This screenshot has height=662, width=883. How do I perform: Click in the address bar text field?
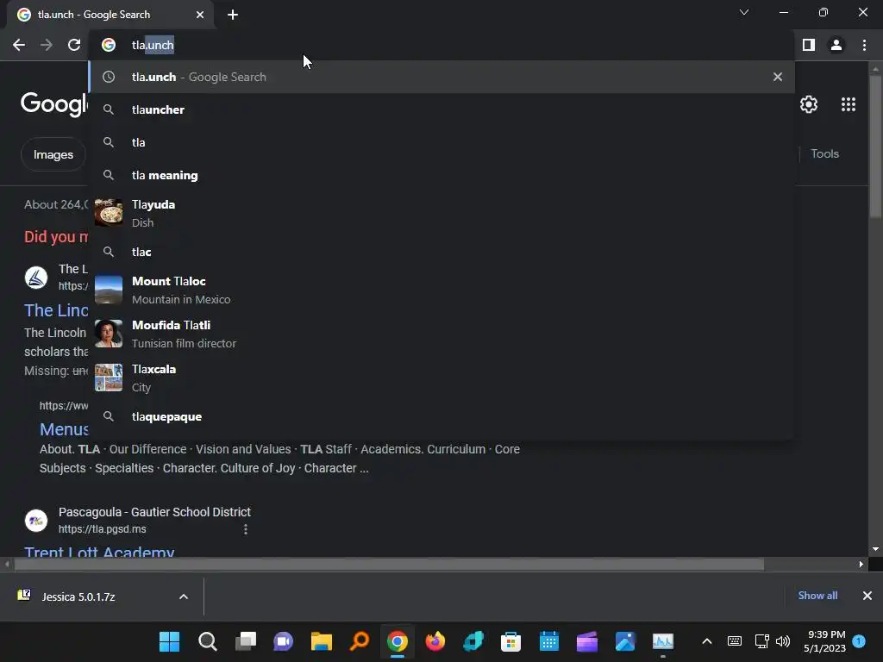(442, 45)
